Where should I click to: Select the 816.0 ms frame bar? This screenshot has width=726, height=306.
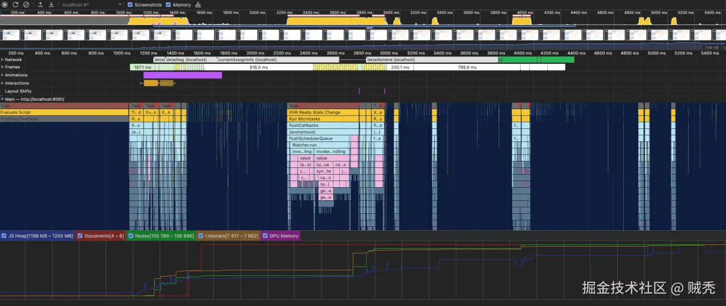tap(259, 67)
